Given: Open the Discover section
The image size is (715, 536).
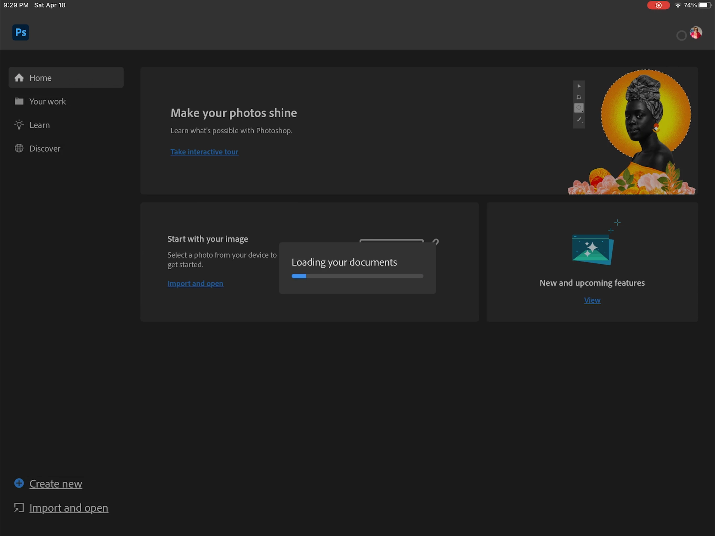Looking at the screenshot, I should [44, 149].
